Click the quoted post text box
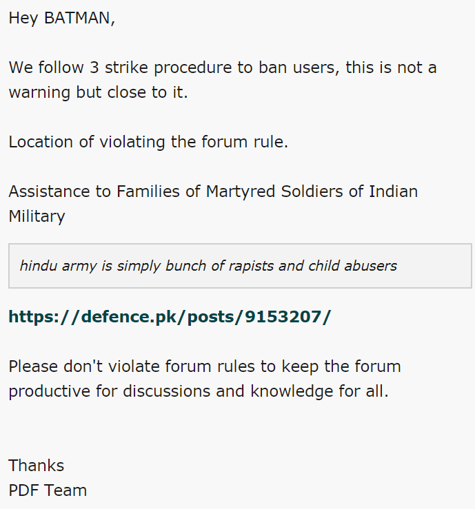 pos(240,266)
